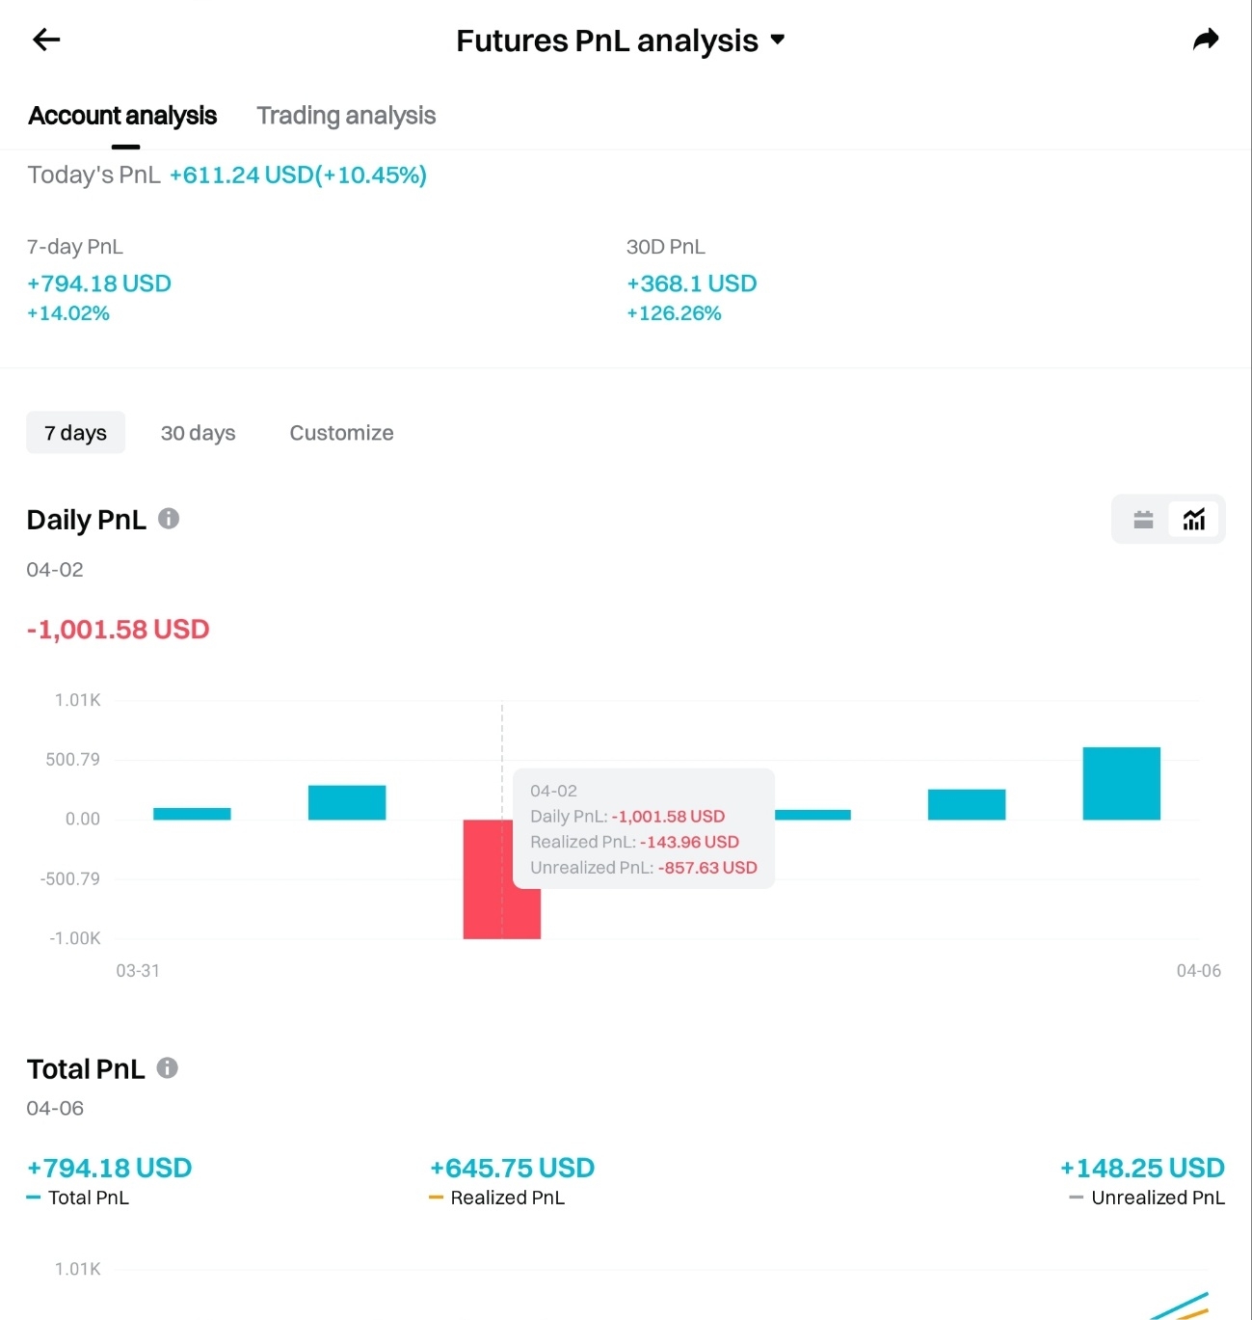Select the first bar at 03-31
1252x1320 pixels.
point(192,814)
